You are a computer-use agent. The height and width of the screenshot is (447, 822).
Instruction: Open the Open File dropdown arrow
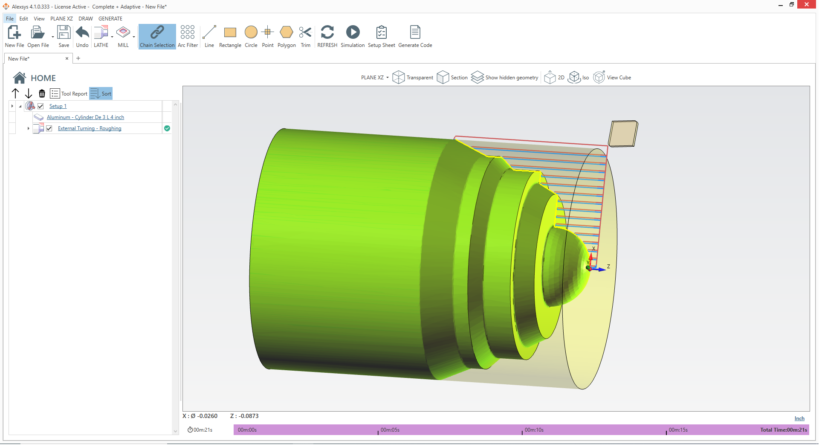(53, 37)
